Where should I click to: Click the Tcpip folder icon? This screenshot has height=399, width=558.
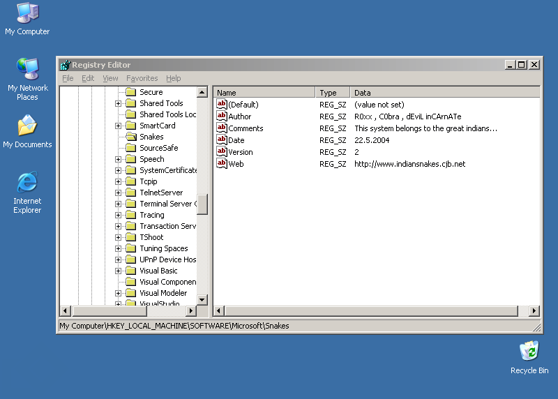click(x=131, y=181)
